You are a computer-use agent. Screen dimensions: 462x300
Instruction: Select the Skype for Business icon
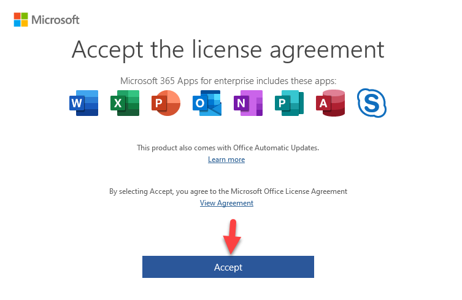[x=372, y=103]
